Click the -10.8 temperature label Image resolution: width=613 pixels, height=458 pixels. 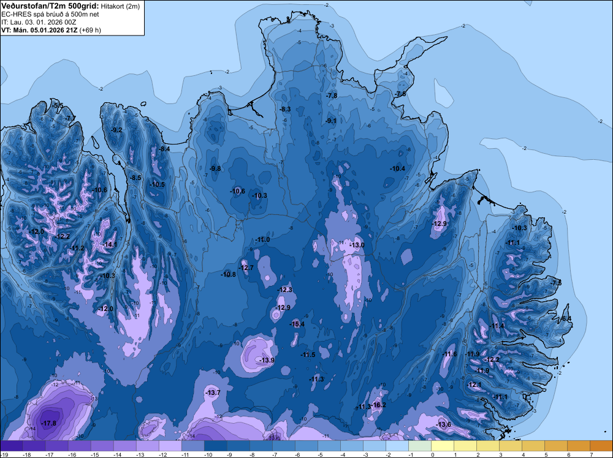(228, 274)
